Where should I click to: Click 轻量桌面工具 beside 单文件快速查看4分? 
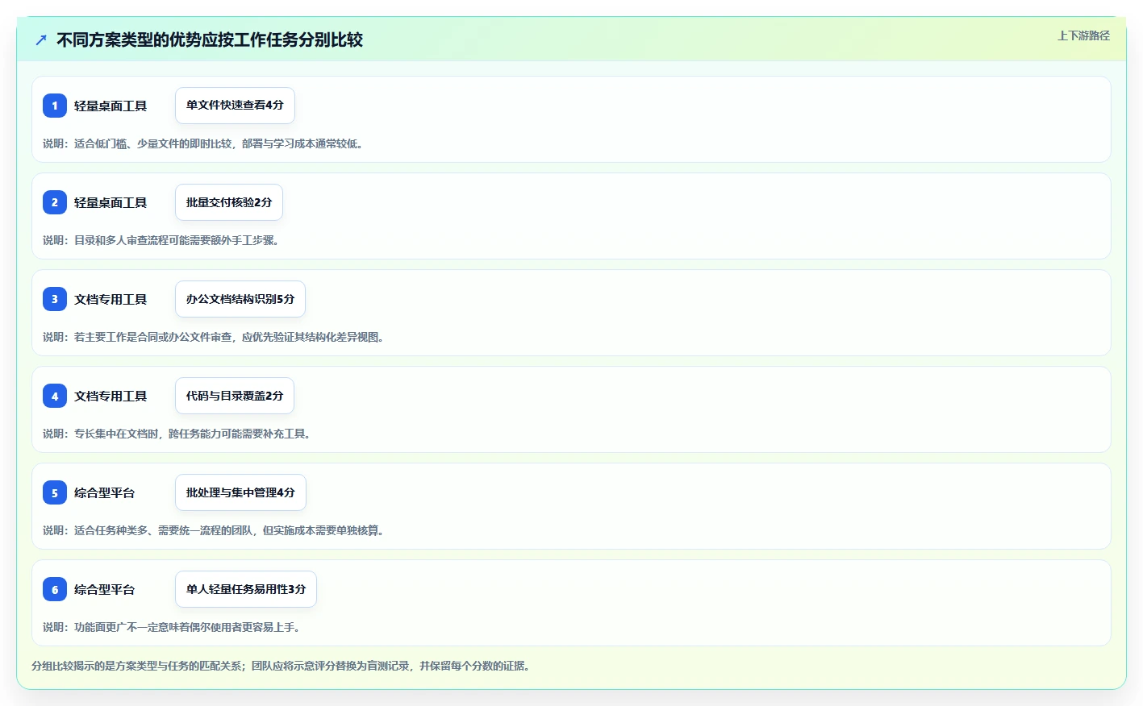[x=111, y=106]
